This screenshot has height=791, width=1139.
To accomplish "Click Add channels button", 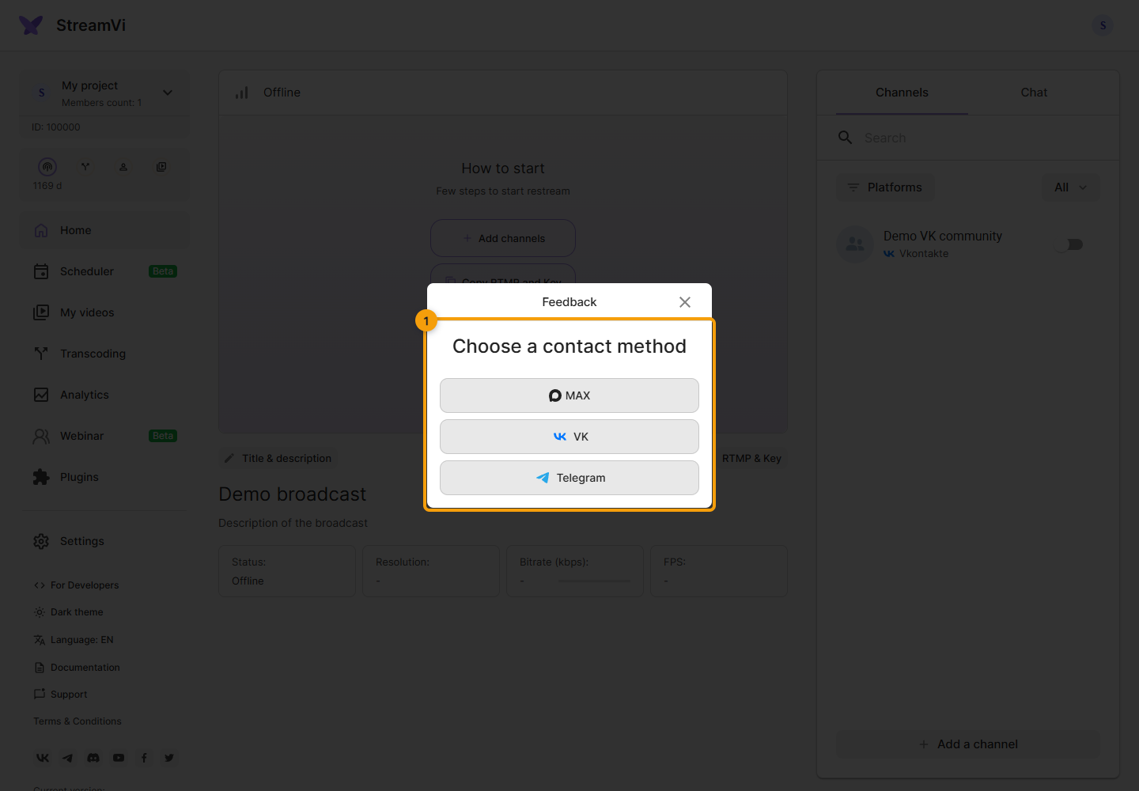I will point(503,238).
